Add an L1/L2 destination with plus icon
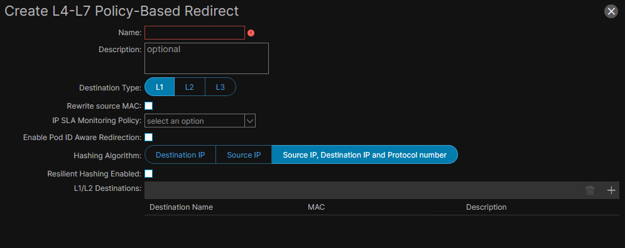The height and width of the screenshot is (248, 625). [x=611, y=191]
